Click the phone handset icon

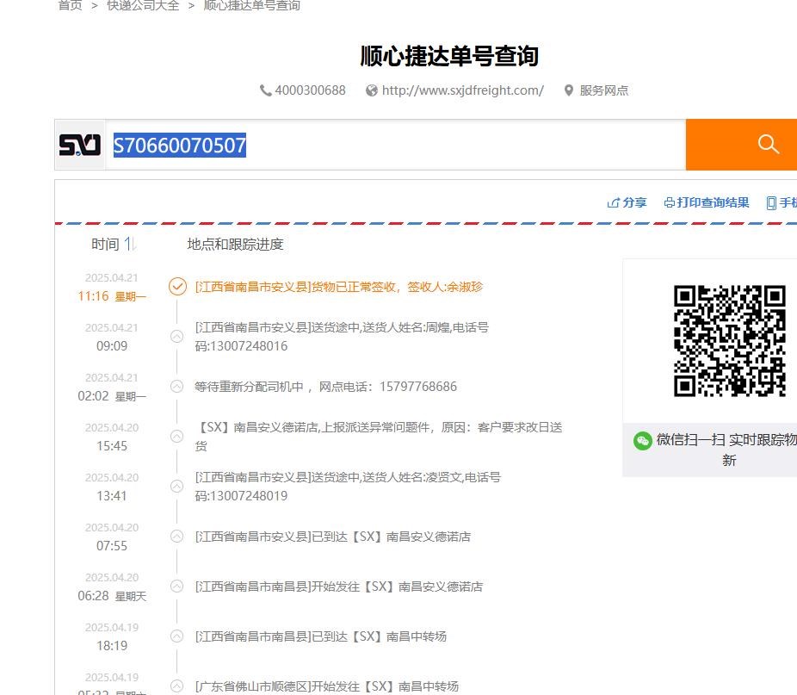(266, 90)
